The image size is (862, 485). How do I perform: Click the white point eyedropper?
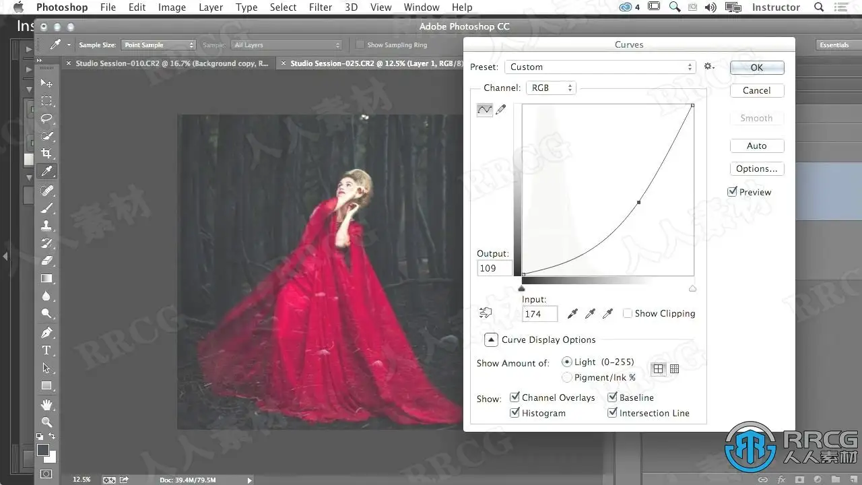point(608,313)
